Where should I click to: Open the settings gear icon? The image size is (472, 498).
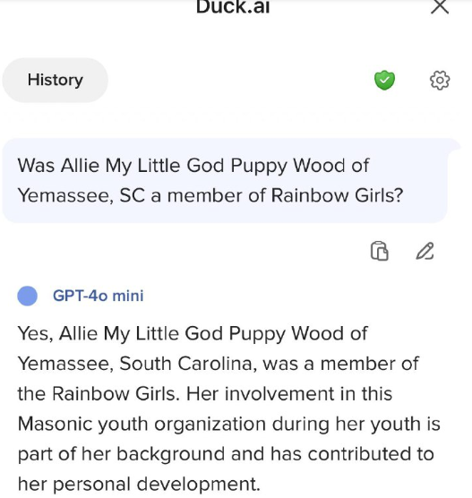coord(440,80)
